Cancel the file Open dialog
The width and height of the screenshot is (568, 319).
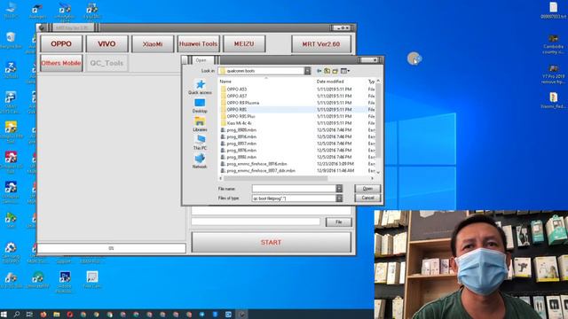(367, 198)
